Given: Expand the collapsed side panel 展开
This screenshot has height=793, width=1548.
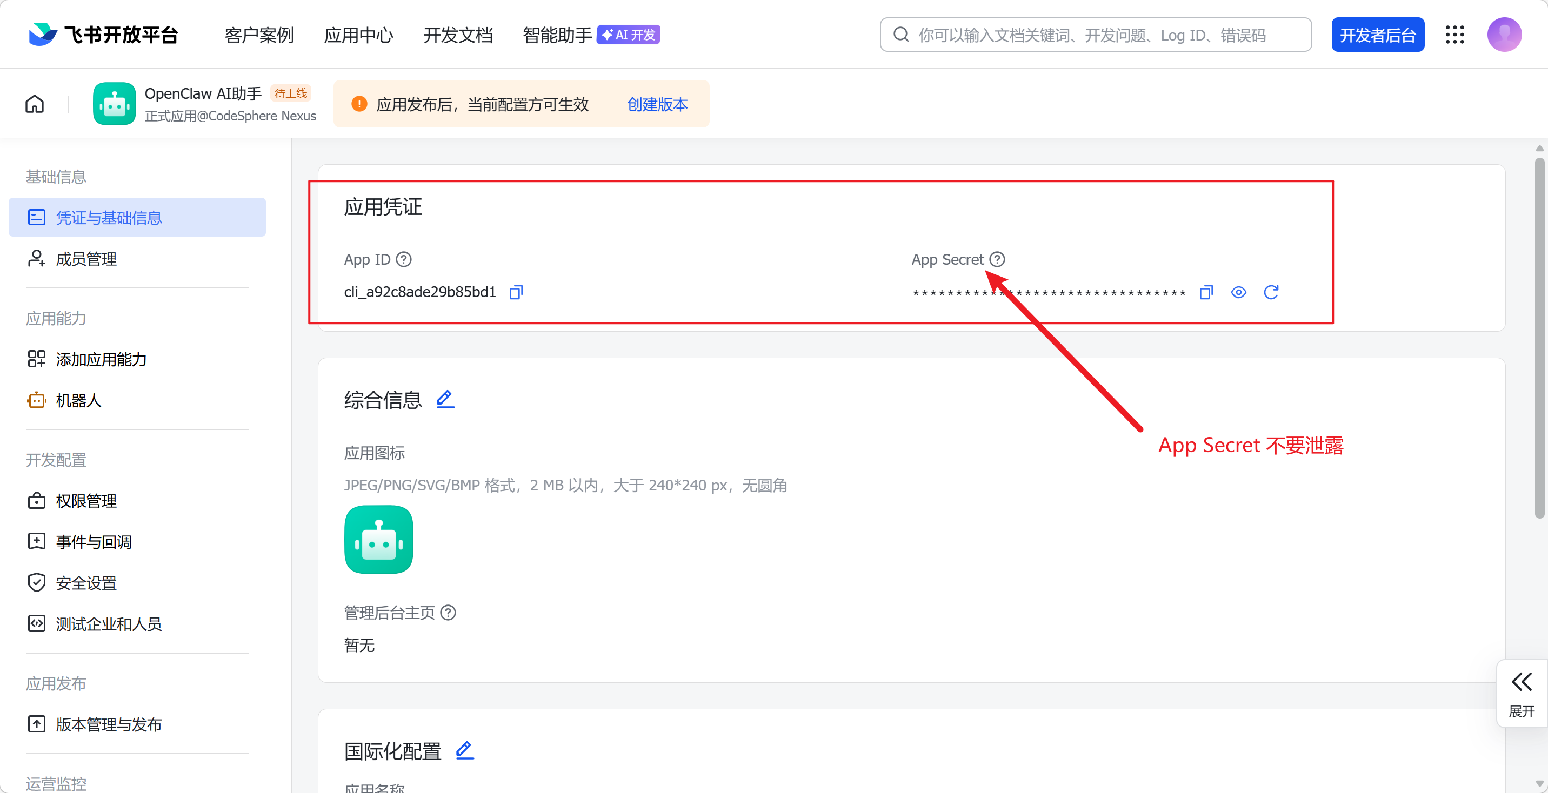Looking at the screenshot, I should 1522,693.
